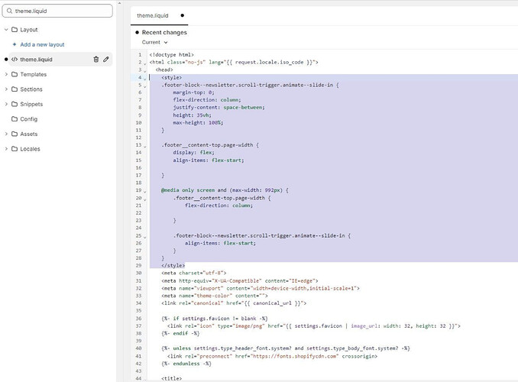This screenshot has height=382, width=518.
Task: Open the Current version dropdown
Action: (x=155, y=42)
